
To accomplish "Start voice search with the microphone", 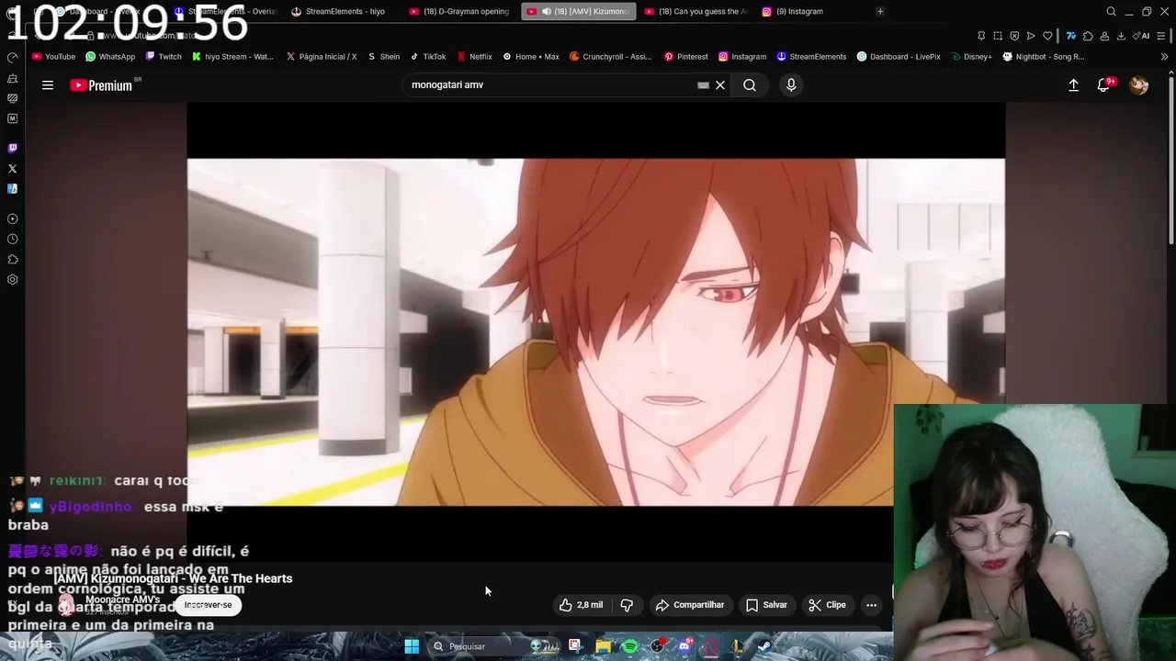I will point(791,85).
